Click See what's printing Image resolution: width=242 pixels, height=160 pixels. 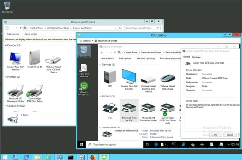pos(146,58)
